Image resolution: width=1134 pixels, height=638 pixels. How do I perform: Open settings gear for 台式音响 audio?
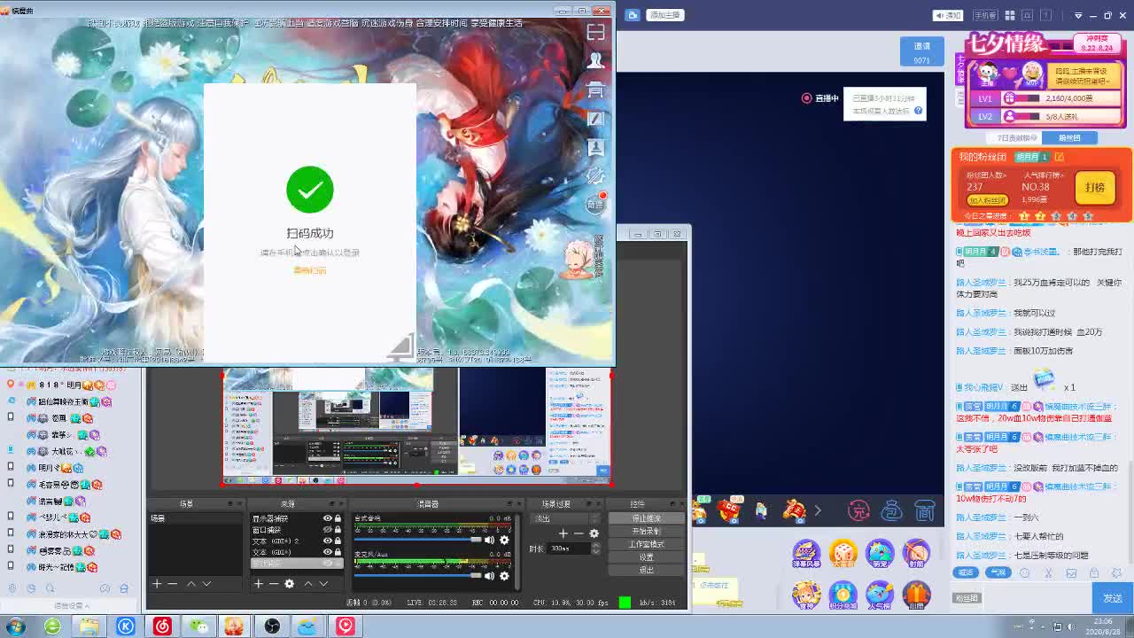(504, 540)
